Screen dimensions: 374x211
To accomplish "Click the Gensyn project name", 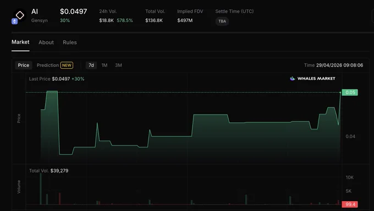I will click(x=40, y=20).
